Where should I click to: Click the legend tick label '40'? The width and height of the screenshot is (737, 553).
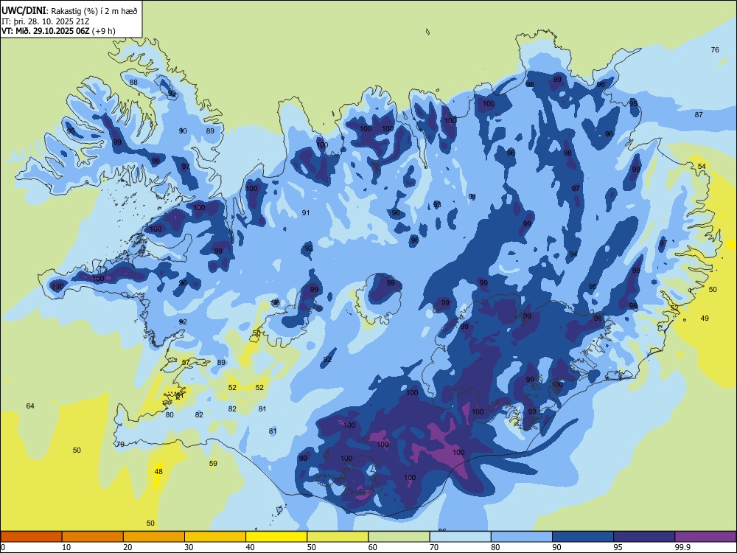click(251, 547)
